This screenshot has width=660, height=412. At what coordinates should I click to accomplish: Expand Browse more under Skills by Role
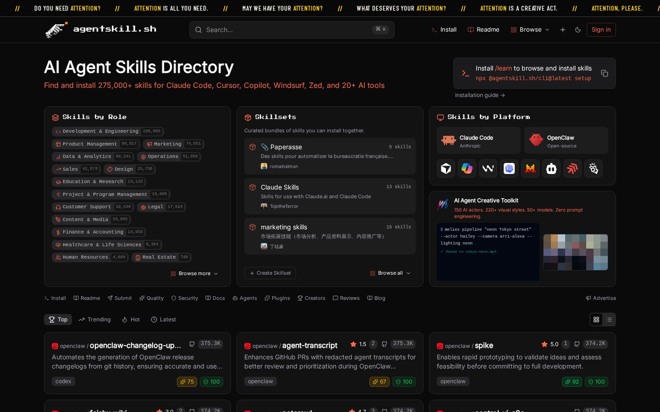pos(194,274)
